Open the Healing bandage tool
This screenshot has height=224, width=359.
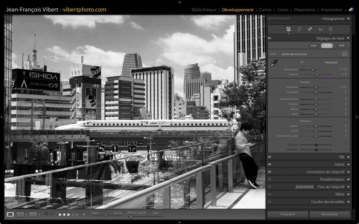[310, 29]
